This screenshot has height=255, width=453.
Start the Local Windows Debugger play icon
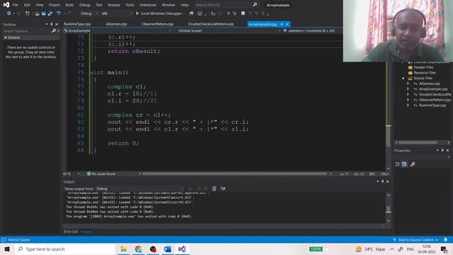(x=137, y=13)
